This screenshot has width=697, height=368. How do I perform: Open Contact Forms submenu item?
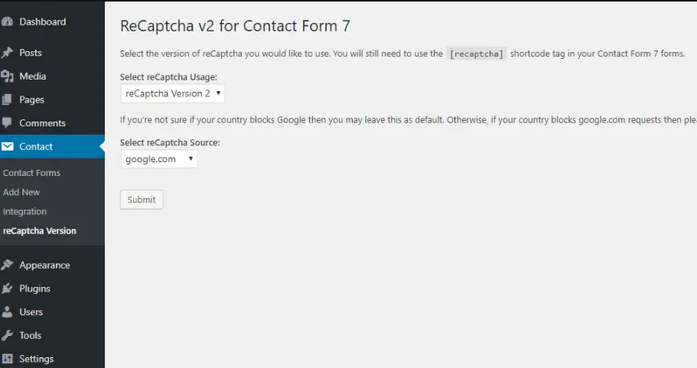pyautogui.click(x=31, y=173)
